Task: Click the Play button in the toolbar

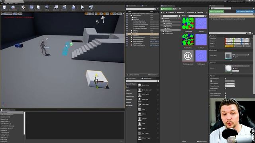Action: pyautogui.click(x=82, y=8)
